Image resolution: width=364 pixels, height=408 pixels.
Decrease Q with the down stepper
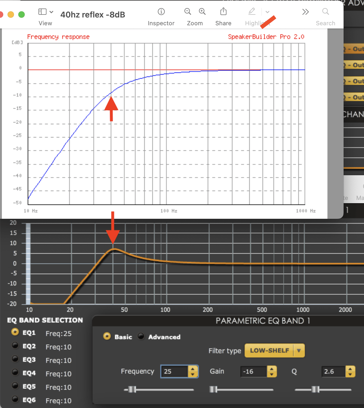[x=350, y=374]
